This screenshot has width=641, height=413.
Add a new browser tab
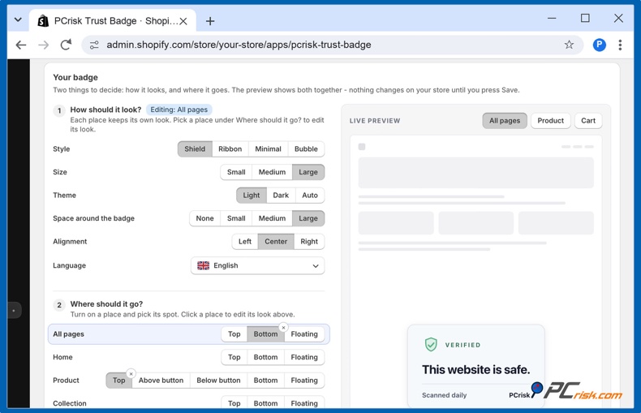point(210,21)
